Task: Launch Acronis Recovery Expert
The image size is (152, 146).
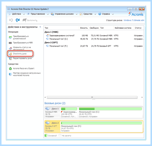Action: pos(24,68)
